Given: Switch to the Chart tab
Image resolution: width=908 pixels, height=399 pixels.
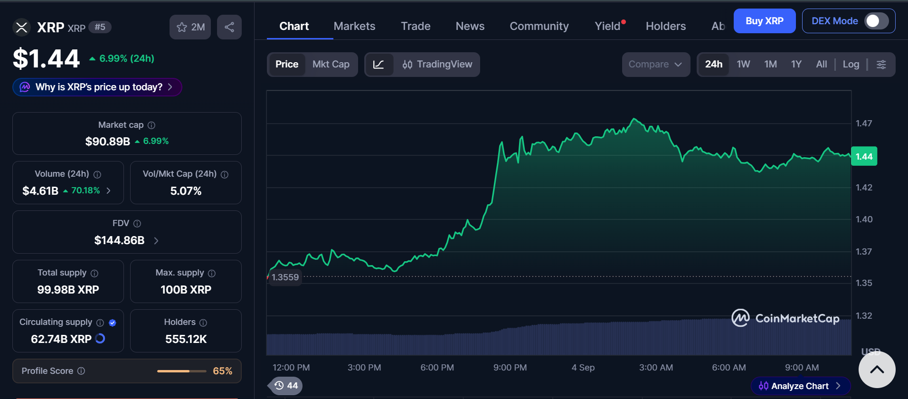Looking at the screenshot, I should tap(294, 26).
